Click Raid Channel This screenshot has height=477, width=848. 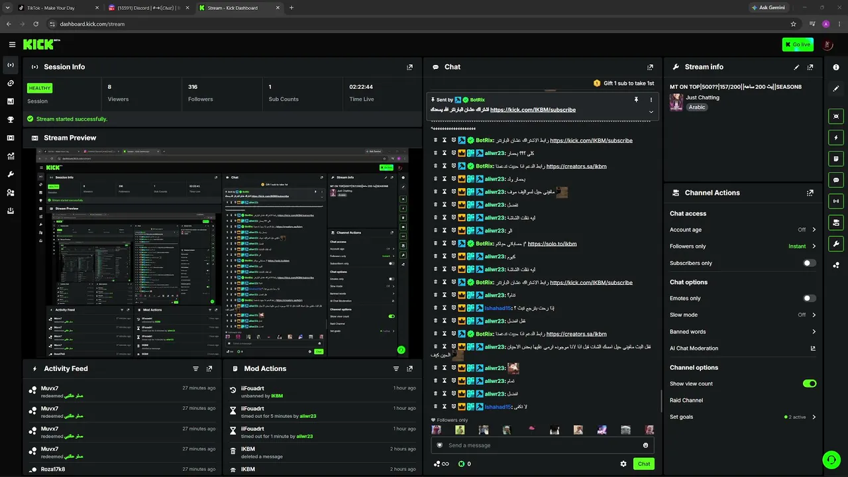tap(686, 400)
